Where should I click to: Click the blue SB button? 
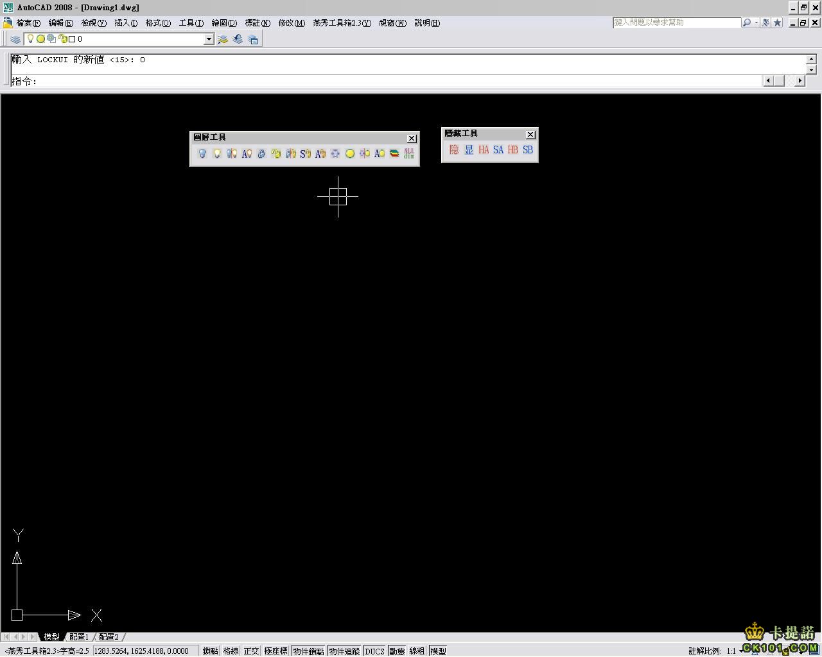(528, 149)
